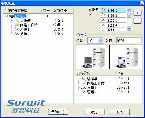Collapse the LC-Net tree node
The width and height of the screenshot is (145, 118).
[6, 16]
